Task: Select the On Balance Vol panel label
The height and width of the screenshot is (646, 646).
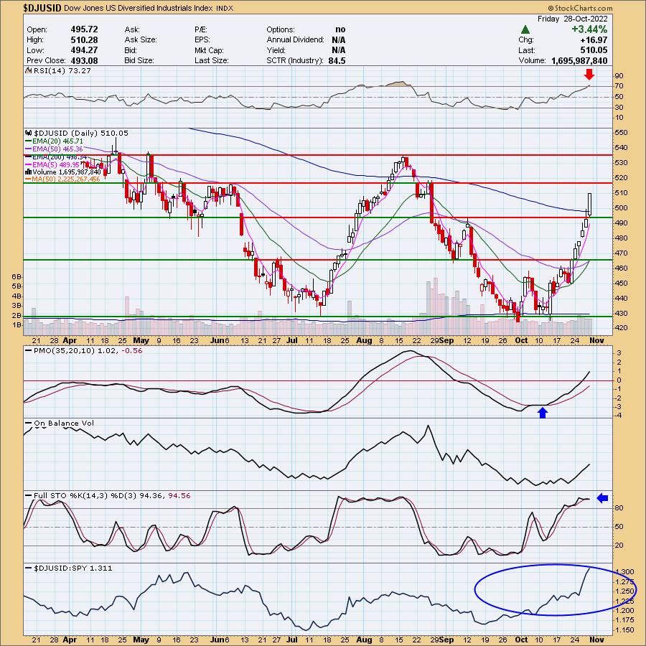Action: 64,423
